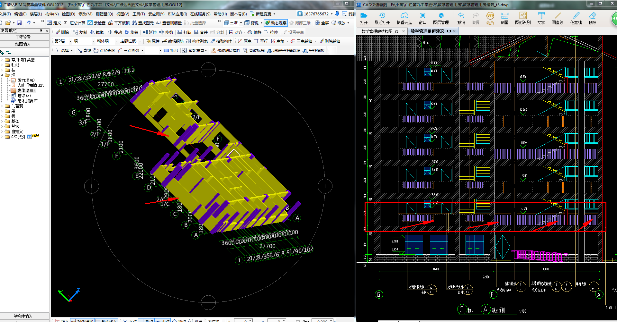Click 工程设置 project settings button
This screenshot has height=322, width=617.
pos(23,37)
